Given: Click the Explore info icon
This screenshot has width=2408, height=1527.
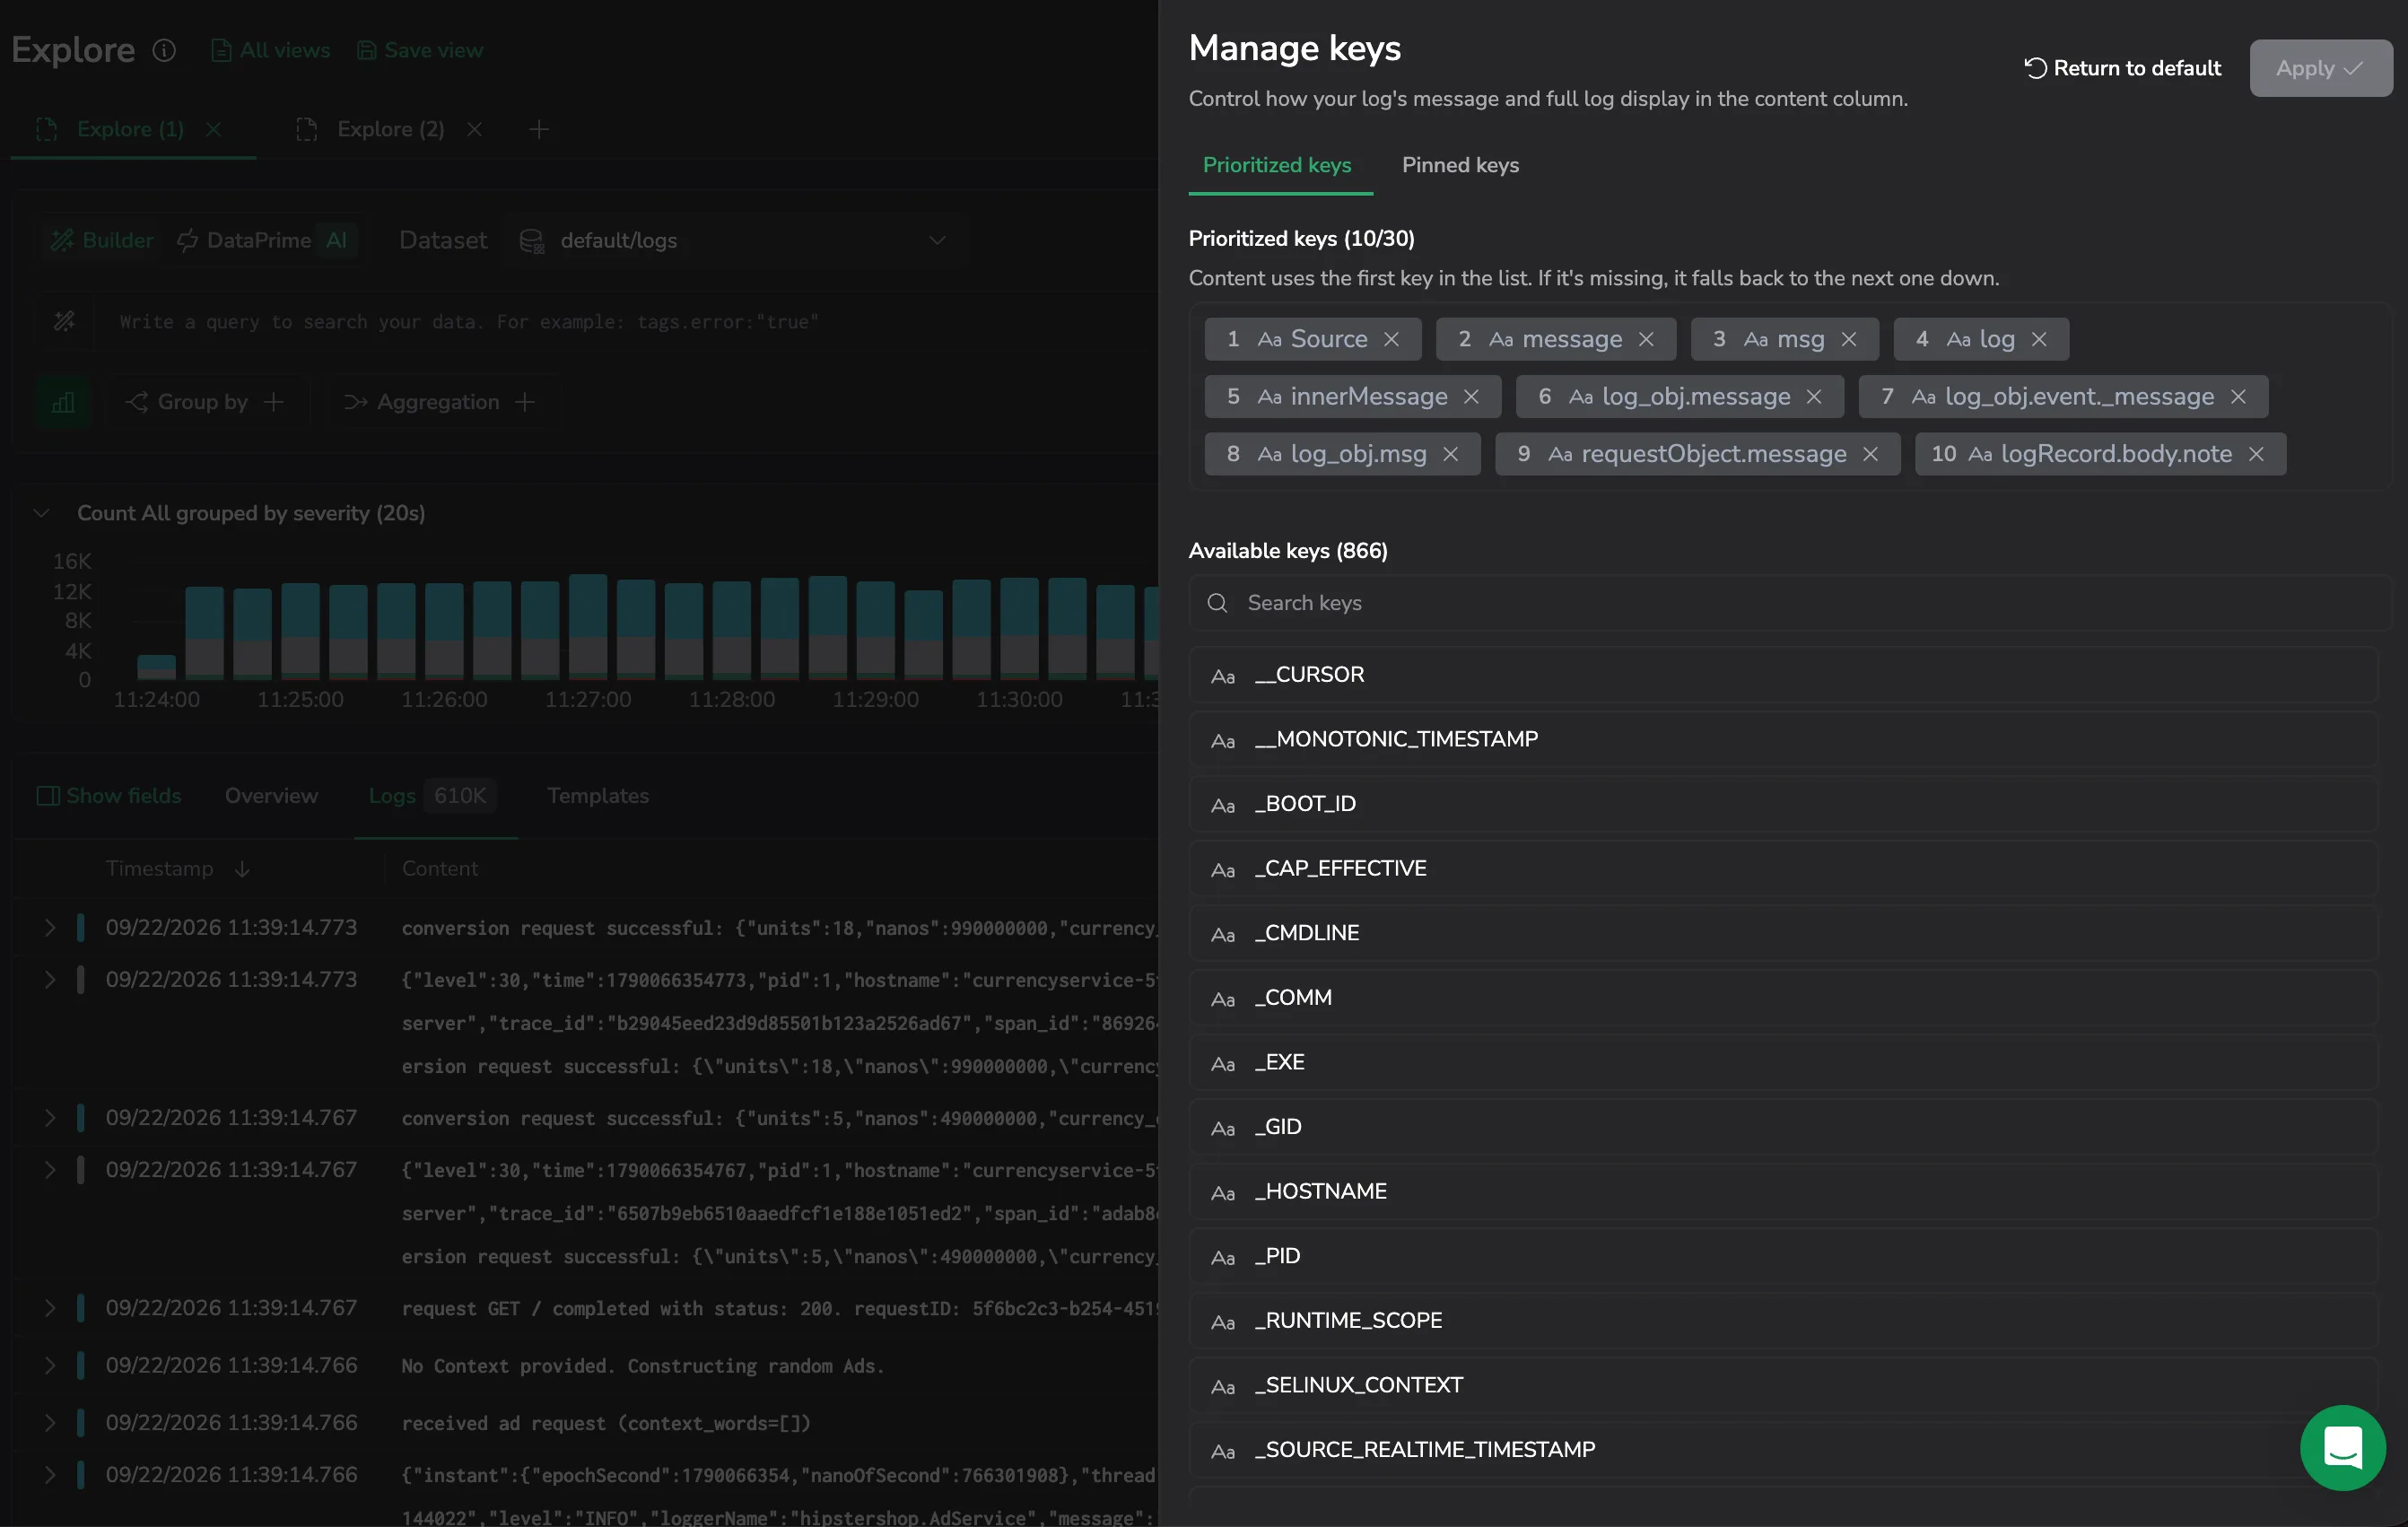Looking at the screenshot, I should pyautogui.click(x=164, y=50).
